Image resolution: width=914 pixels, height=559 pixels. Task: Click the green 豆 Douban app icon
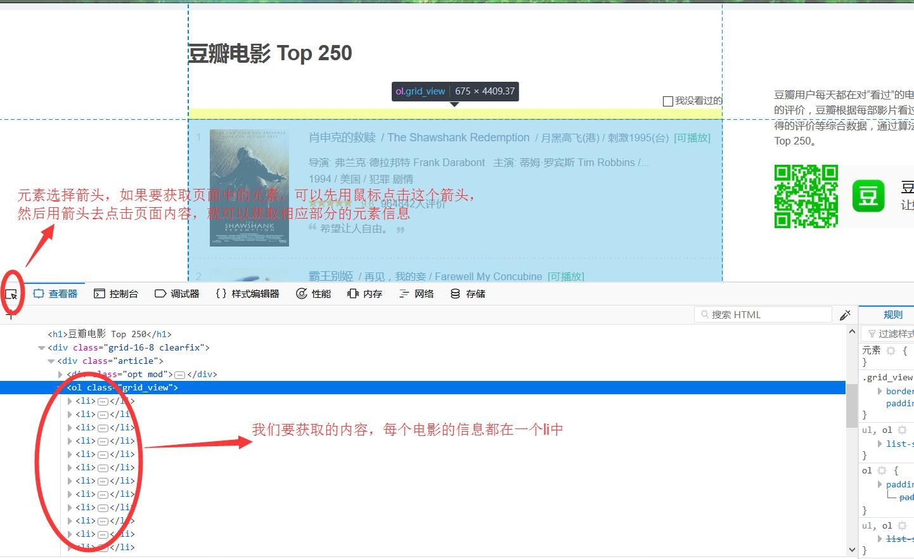point(868,195)
